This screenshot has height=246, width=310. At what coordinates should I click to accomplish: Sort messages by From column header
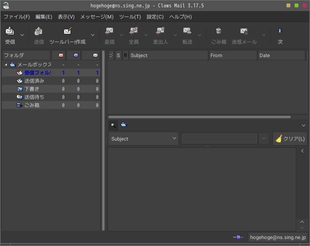233,55
